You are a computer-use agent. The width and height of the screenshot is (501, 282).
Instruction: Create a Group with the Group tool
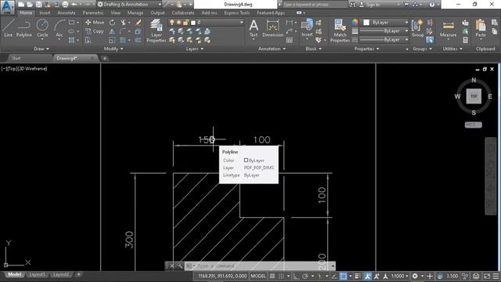coord(417,28)
